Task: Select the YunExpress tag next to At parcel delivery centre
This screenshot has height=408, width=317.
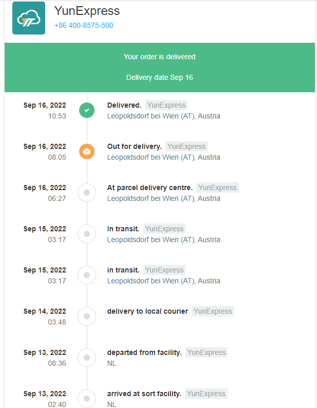Action: (x=217, y=188)
